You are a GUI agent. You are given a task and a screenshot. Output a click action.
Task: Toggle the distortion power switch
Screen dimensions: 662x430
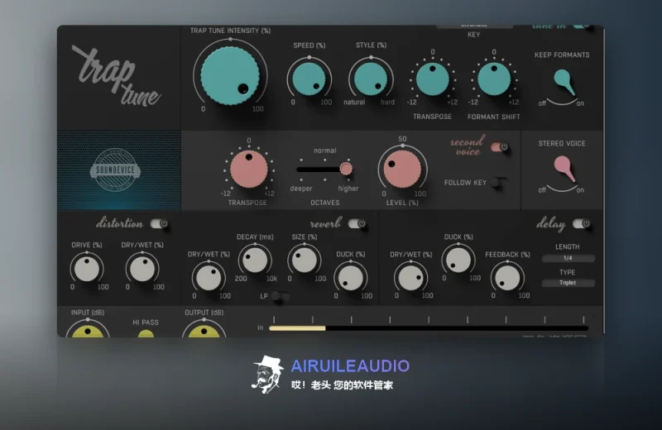(x=159, y=223)
